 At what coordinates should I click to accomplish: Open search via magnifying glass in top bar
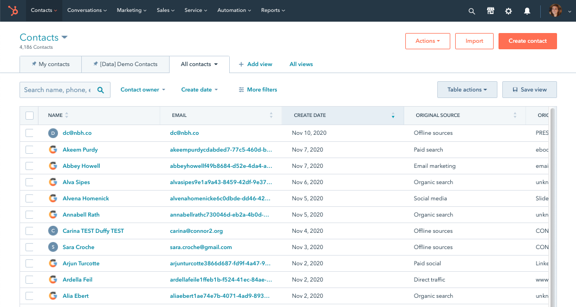471,11
